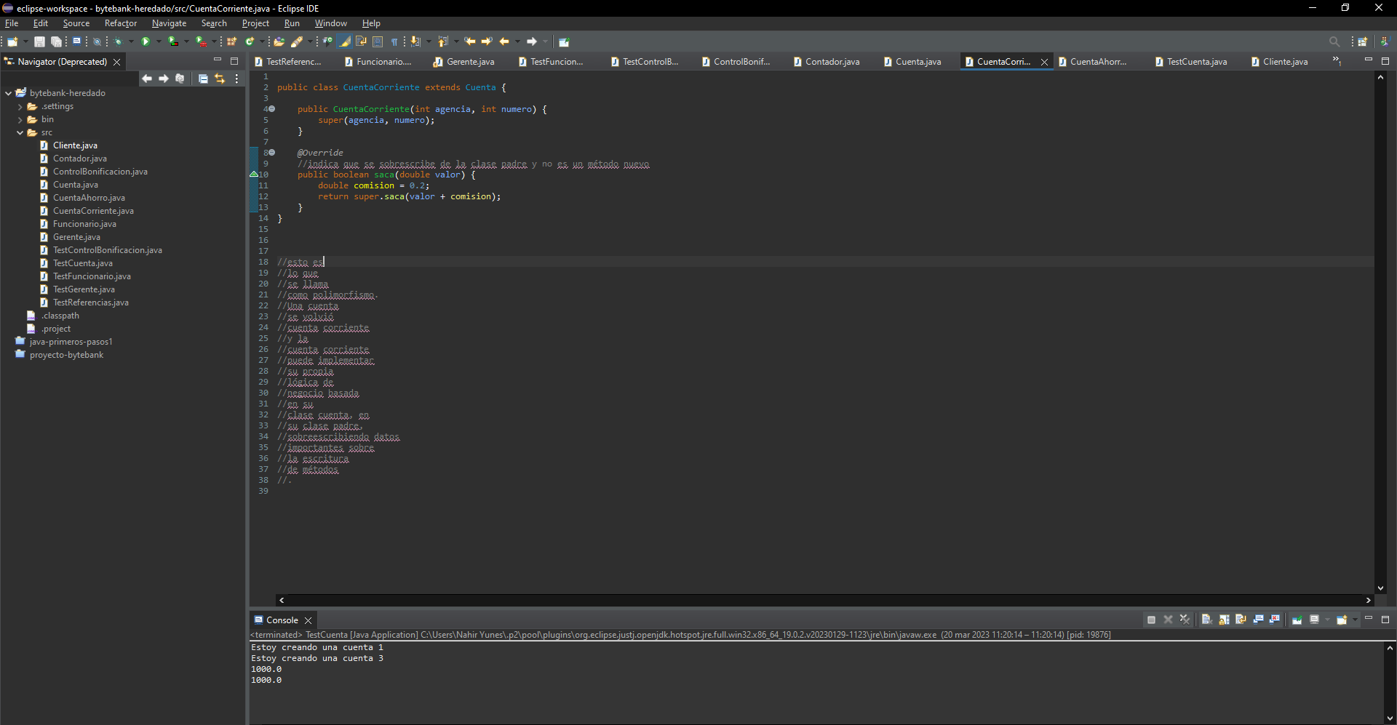Click console scrollbar down arrow
Screen dimensions: 1397x725
(1390, 718)
